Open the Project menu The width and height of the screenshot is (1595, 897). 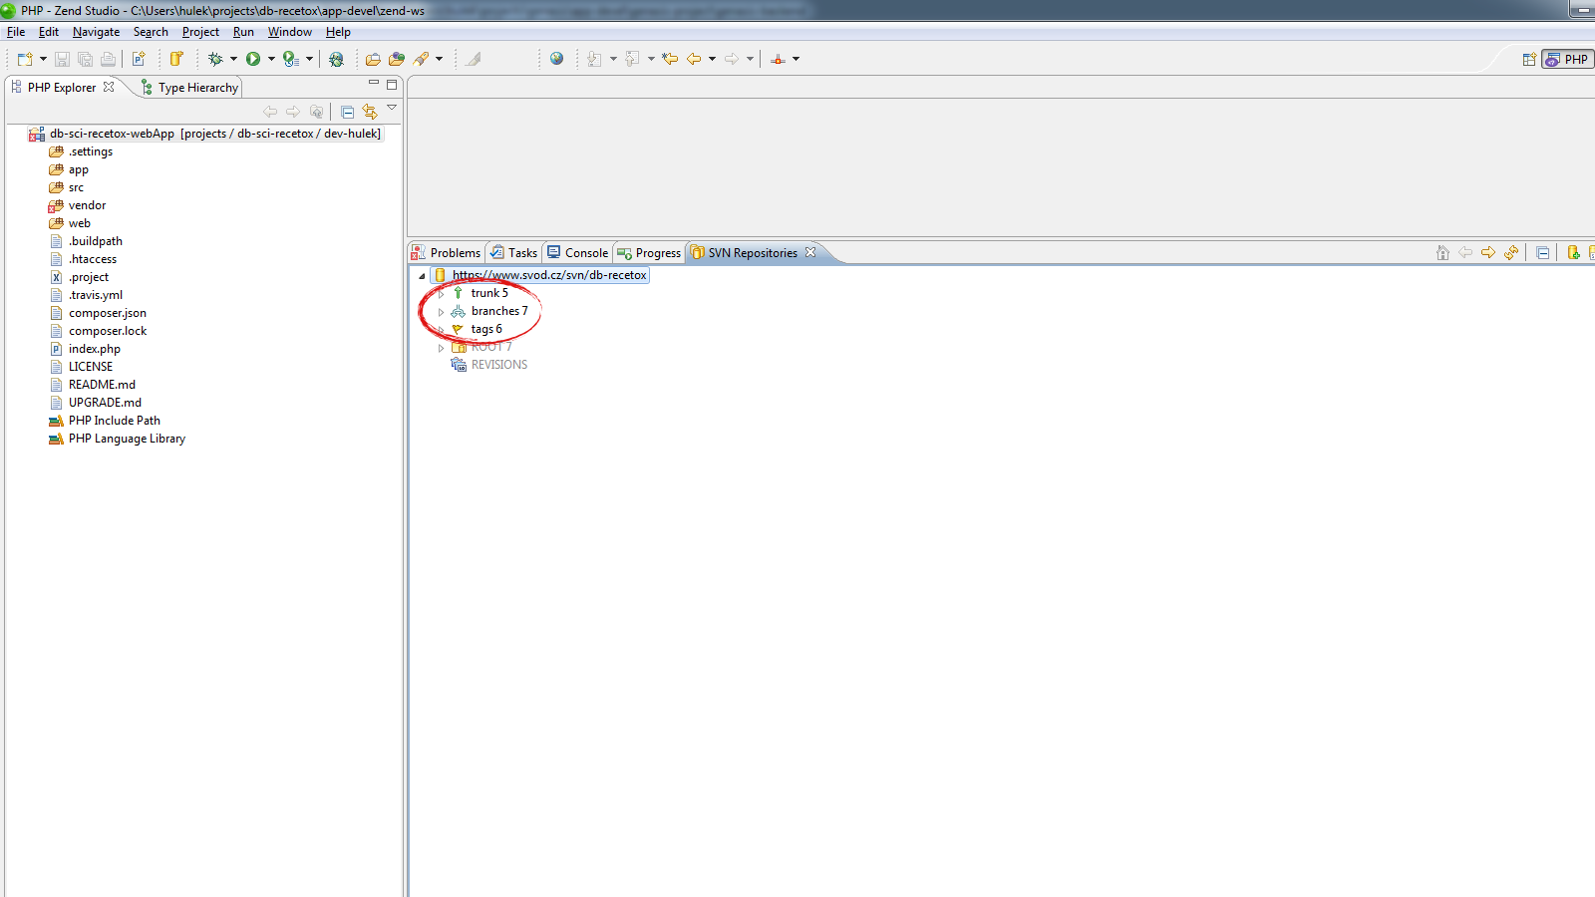click(x=200, y=32)
